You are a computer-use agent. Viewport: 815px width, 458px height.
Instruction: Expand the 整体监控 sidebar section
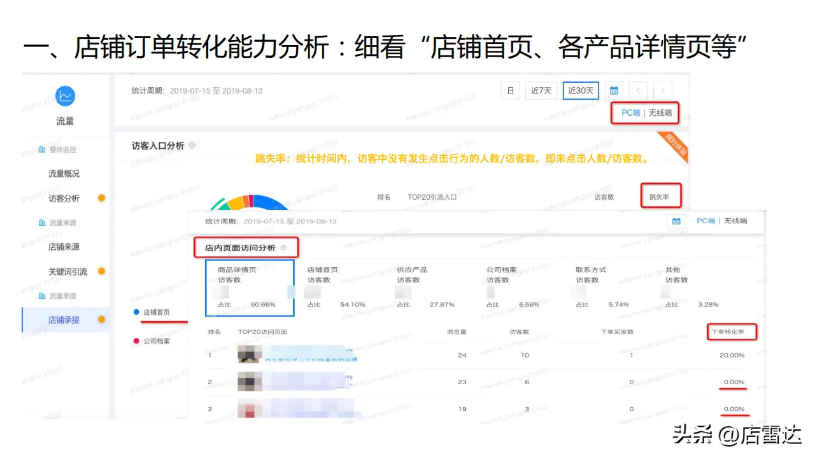62,149
